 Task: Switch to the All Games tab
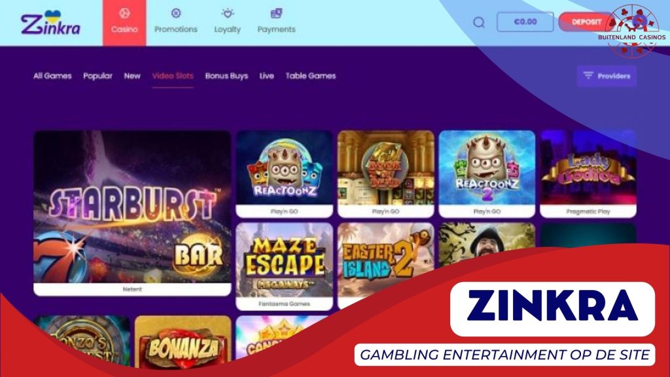coord(52,76)
